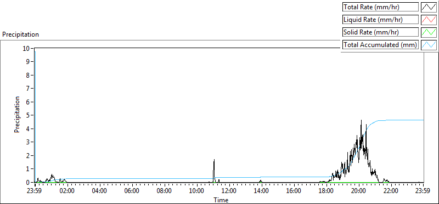Click the flat blue accumulated line after 22:00
The image size is (439, 204).
pyautogui.click(x=407, y=120)
